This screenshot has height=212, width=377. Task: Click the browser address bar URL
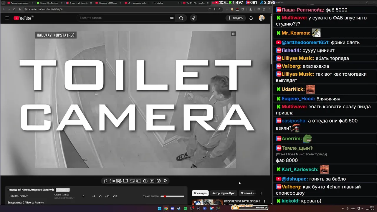(x=46, y=9)
